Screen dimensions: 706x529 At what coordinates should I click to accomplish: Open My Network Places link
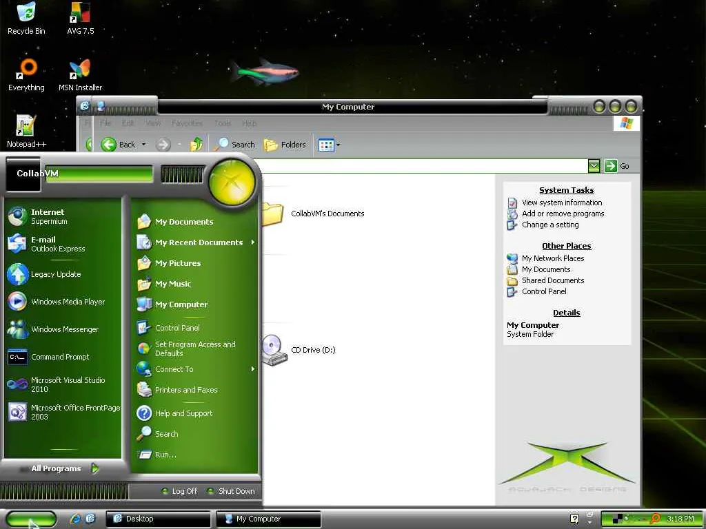pyautogui.click(x=553, y=258)
